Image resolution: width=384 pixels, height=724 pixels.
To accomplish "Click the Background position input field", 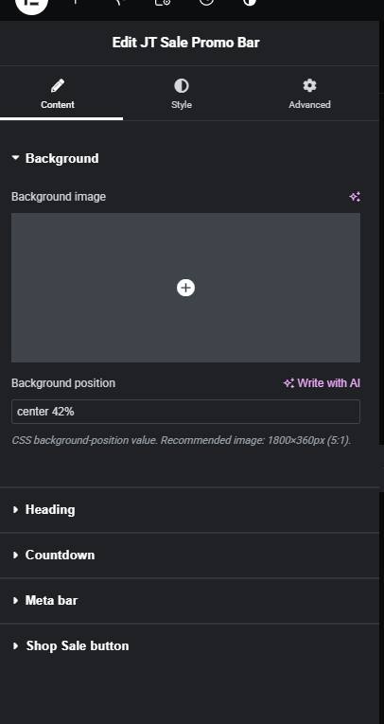I will pos(185,412).
